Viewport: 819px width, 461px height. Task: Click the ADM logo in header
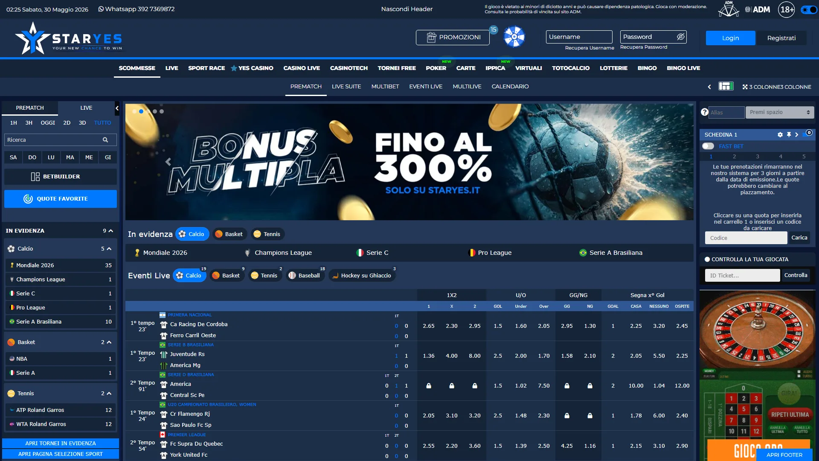pos(758,9)
